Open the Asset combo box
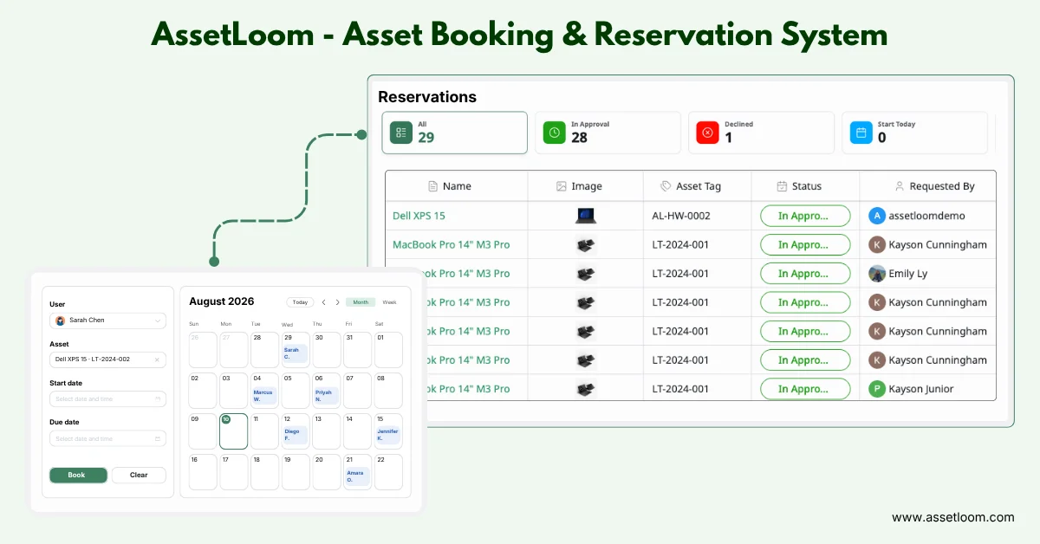Viewport: 1040px width, 544px height. pos(107,359)
